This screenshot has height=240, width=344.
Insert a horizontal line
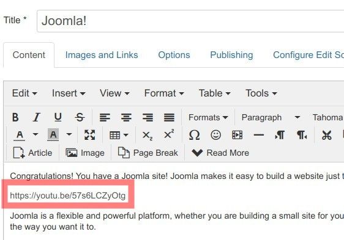pos(259,135)
